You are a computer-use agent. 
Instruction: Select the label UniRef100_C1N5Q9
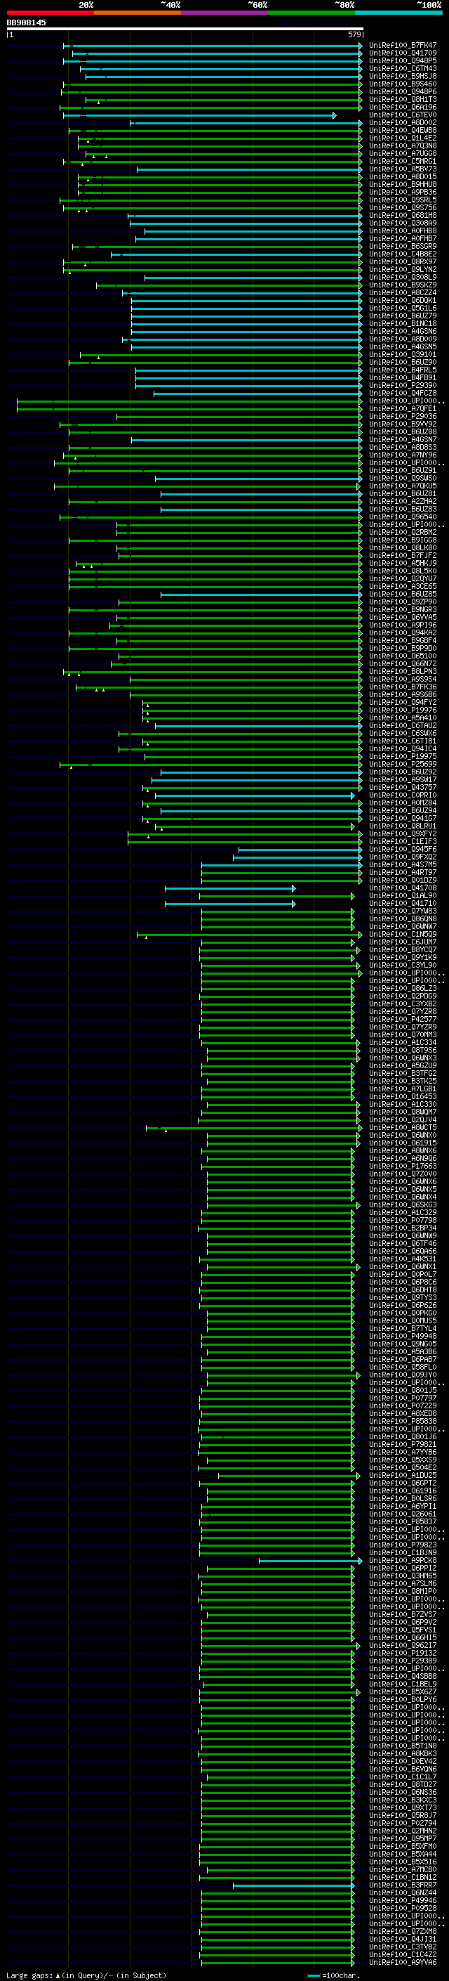point(403,935)
